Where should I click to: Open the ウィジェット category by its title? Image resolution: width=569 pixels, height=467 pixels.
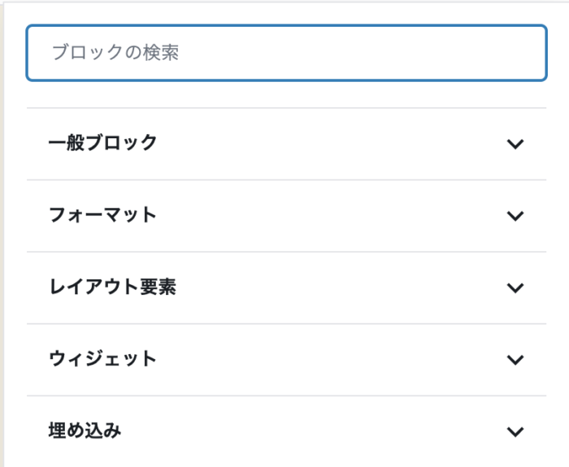(102, 359)
